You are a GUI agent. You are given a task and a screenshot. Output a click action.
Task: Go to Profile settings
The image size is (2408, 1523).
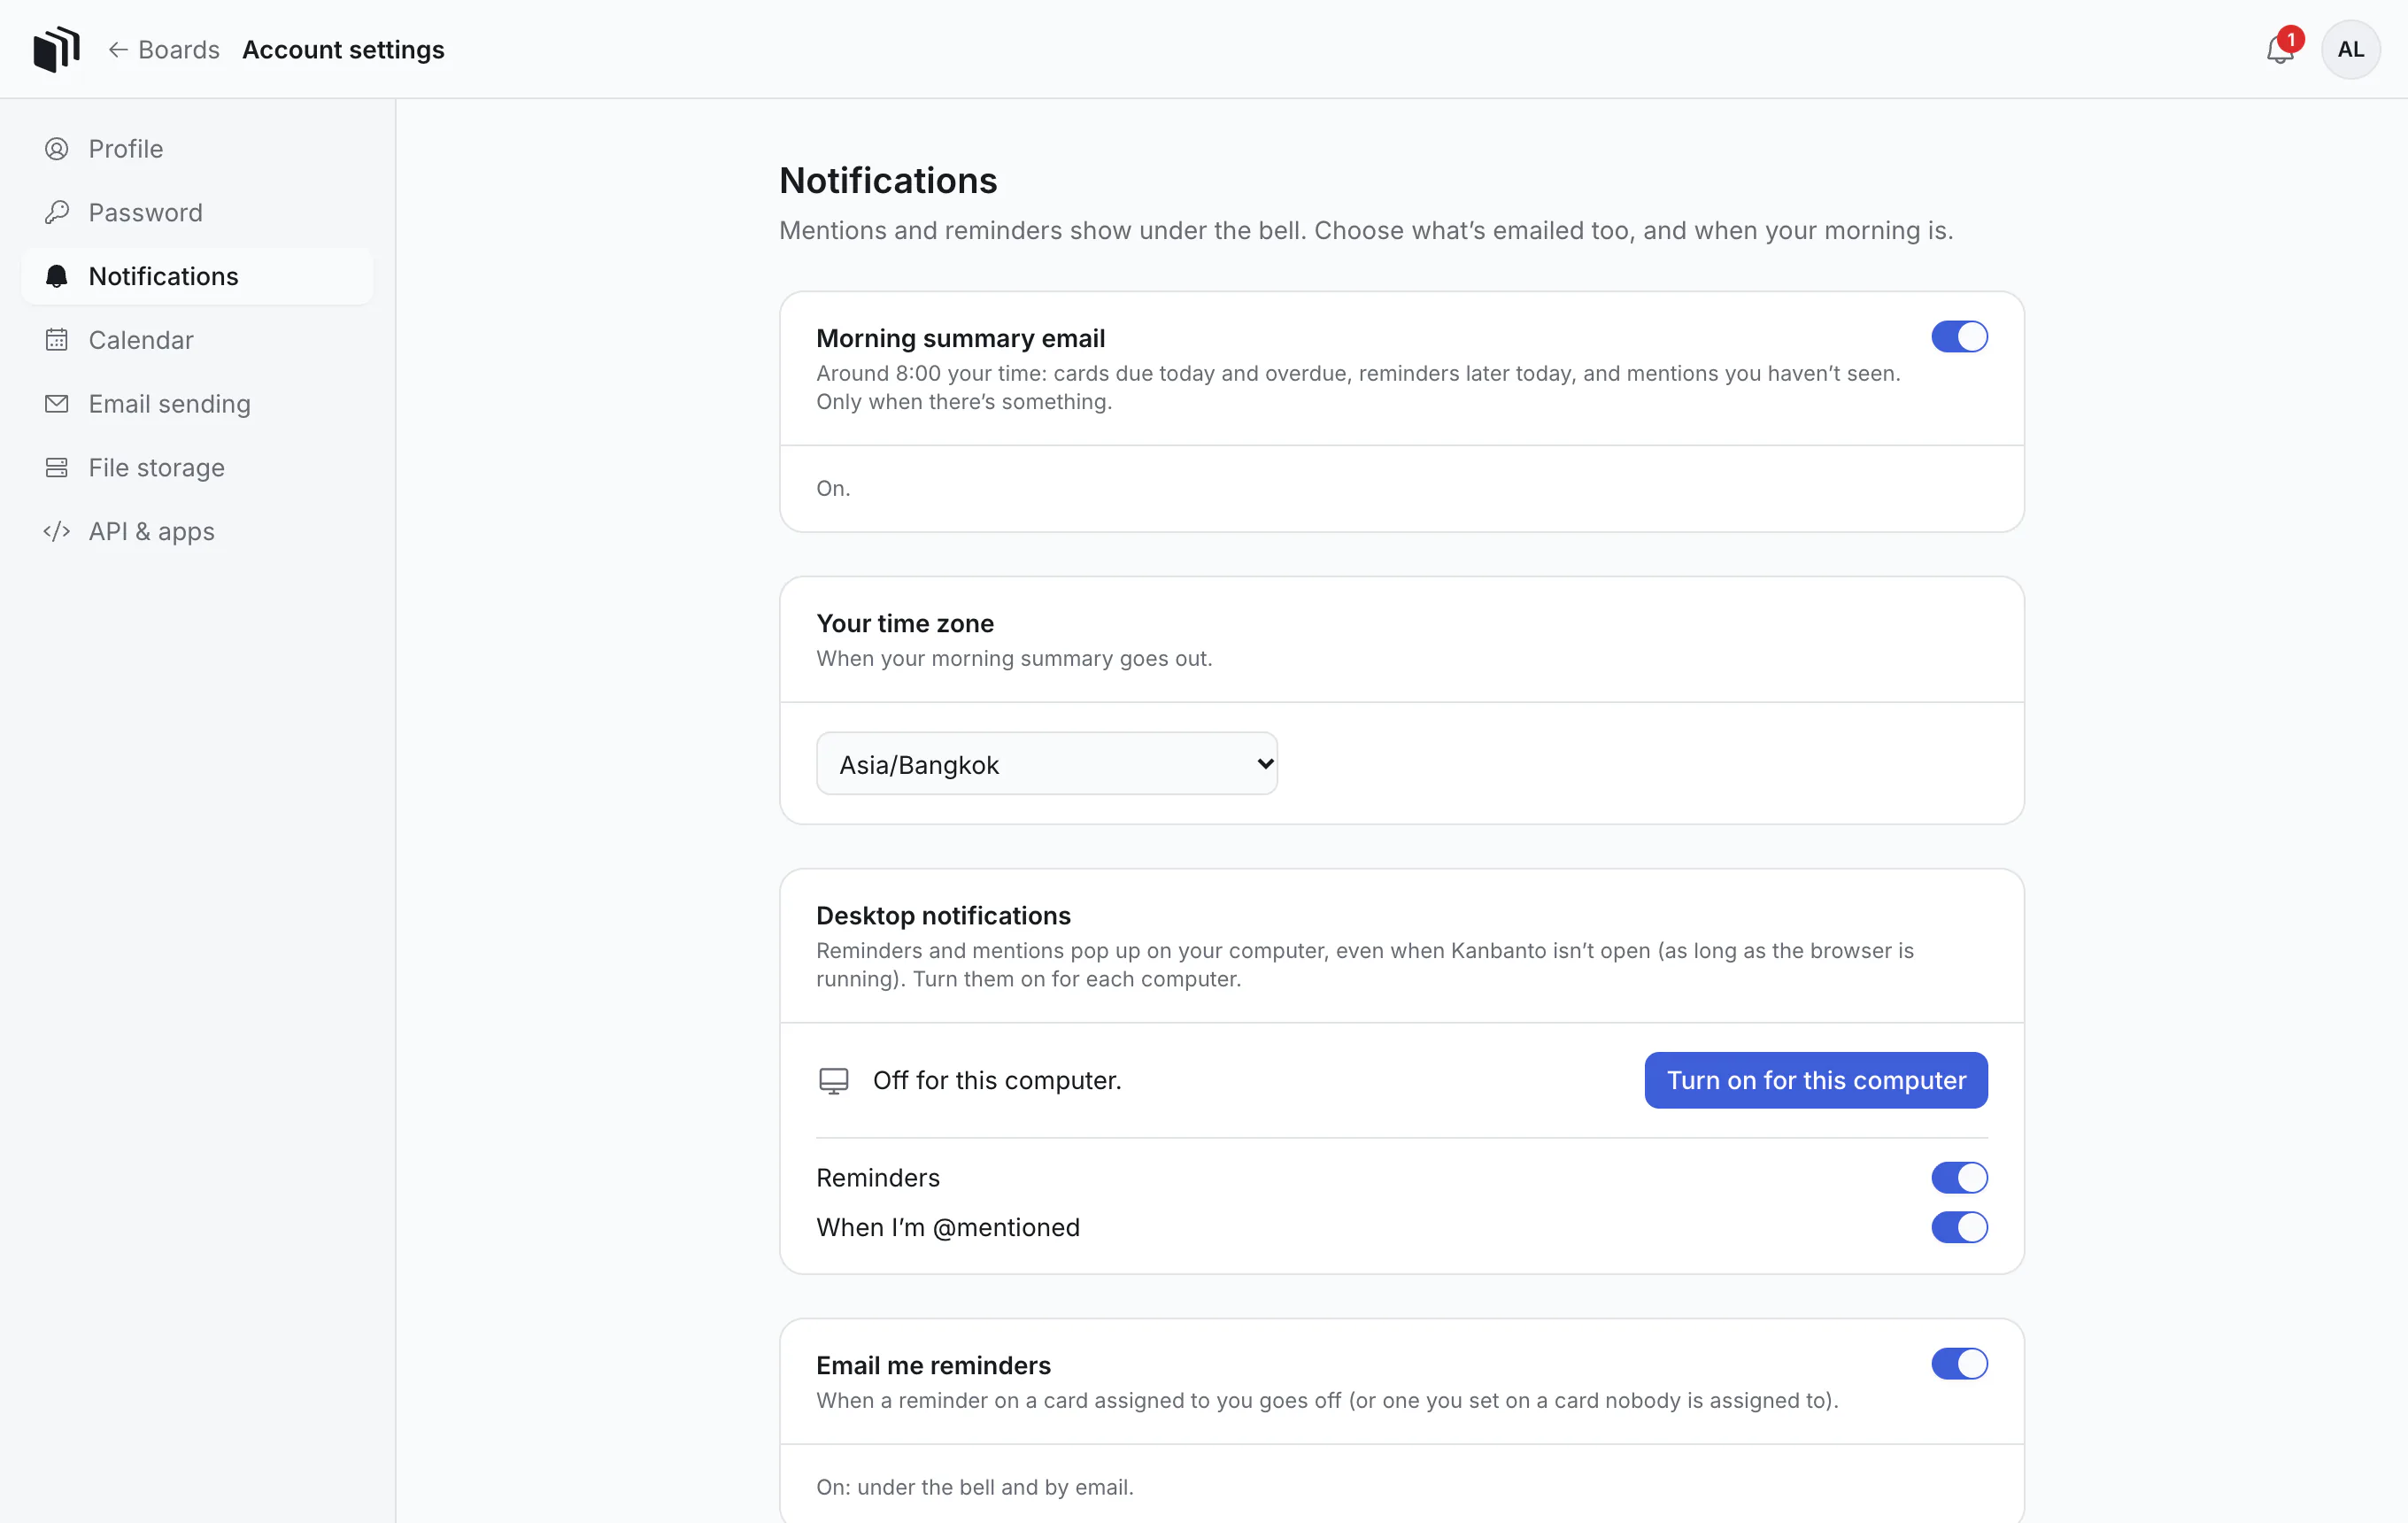tap(197, 149)
